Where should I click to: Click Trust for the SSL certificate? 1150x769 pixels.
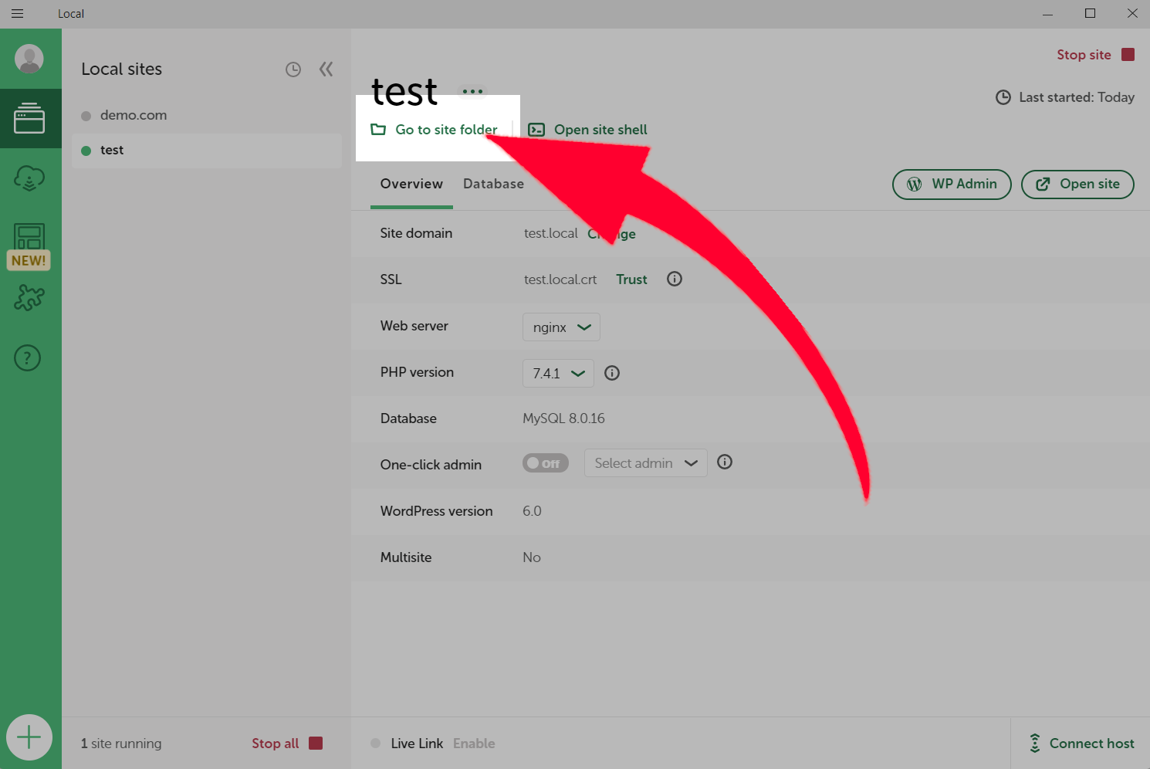pyautogui.click(x=631, y=279)
